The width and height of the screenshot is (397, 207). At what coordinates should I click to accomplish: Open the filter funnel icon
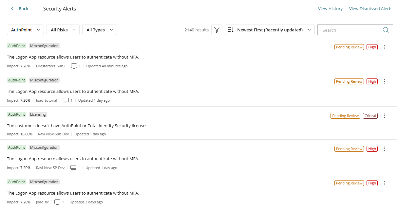[217, 30]
